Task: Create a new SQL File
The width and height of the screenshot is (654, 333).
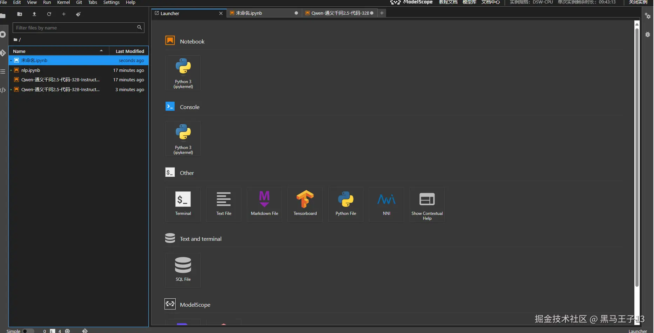Action: point(183,270)
